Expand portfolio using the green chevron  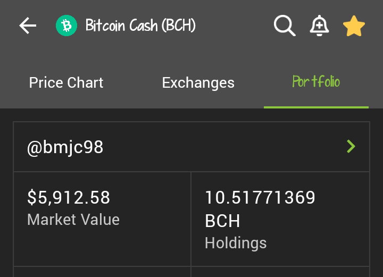351,146
